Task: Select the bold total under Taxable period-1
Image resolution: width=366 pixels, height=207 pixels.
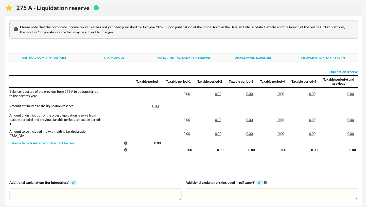Action: pyautogui.click(x=189, y=150)
